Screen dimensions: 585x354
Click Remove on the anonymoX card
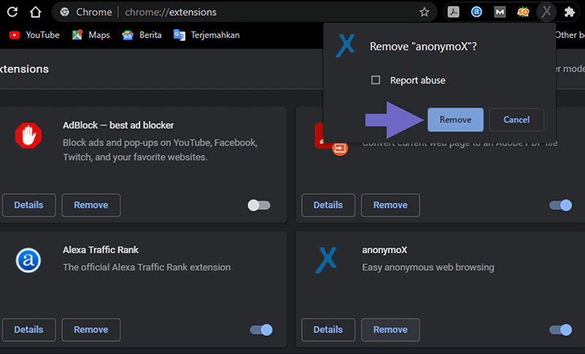pos(390,330)
